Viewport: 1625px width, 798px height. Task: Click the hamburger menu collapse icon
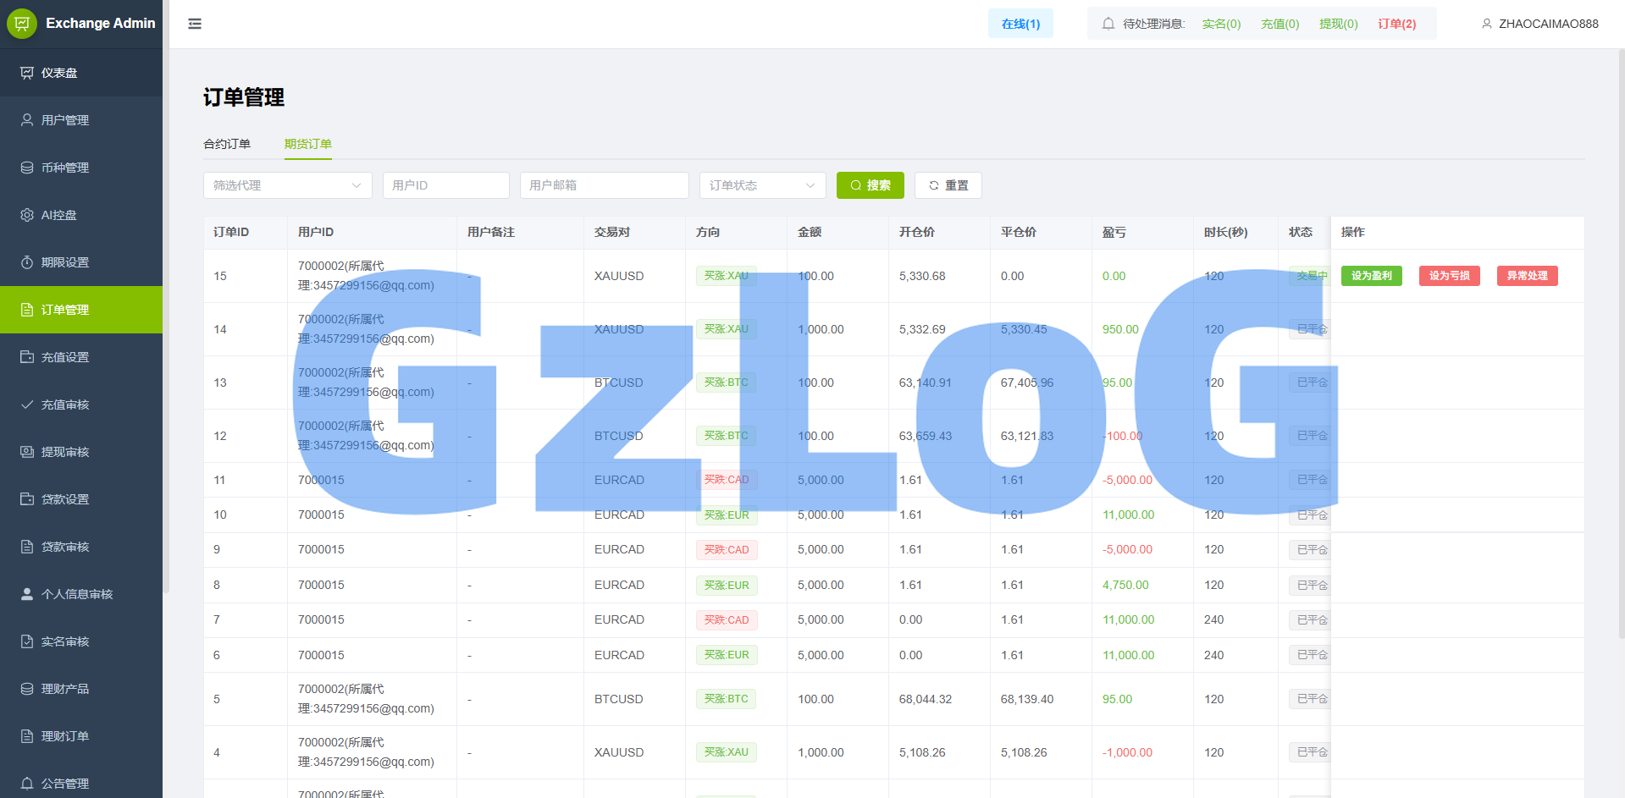[x=195, y=24]
